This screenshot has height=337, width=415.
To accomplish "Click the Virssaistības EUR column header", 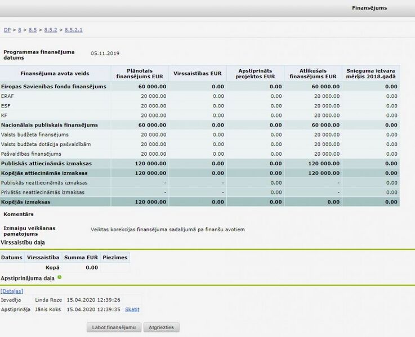I will (198, 74).
